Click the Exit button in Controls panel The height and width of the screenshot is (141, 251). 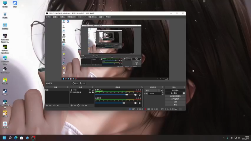click(x=175, y=105)
